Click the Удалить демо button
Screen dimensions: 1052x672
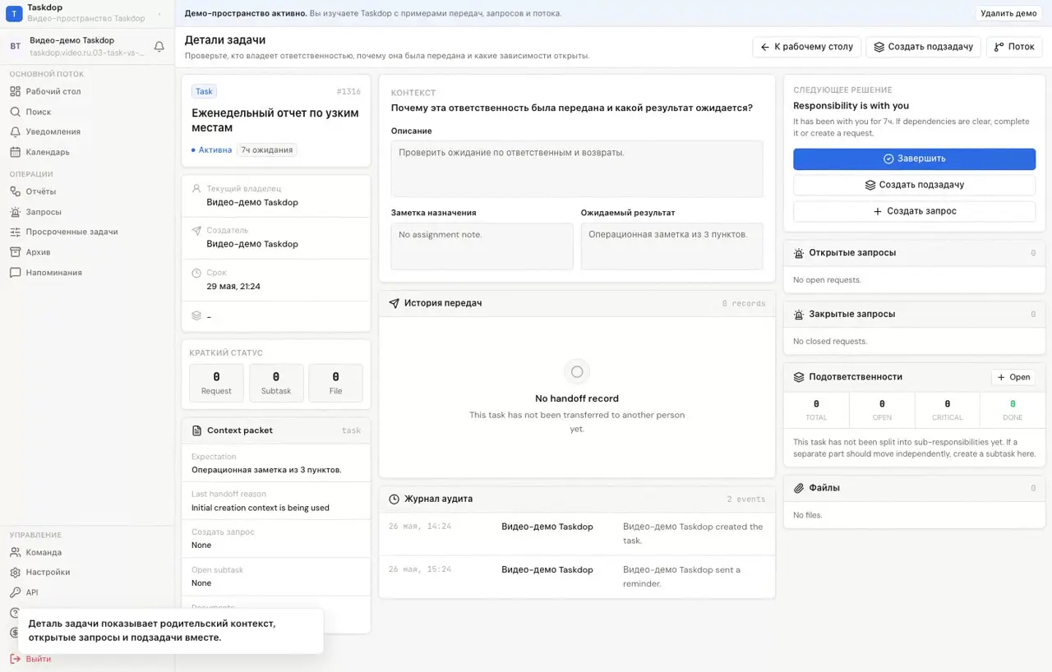tap(1008, 13)
